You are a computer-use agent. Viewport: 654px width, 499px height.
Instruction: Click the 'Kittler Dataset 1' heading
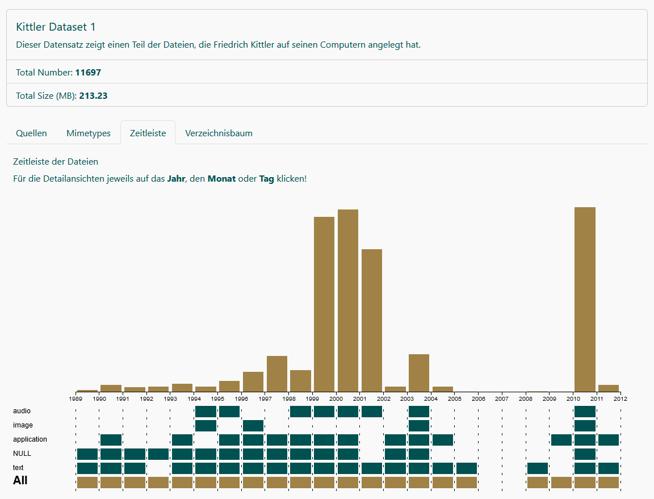pos(56,27)
